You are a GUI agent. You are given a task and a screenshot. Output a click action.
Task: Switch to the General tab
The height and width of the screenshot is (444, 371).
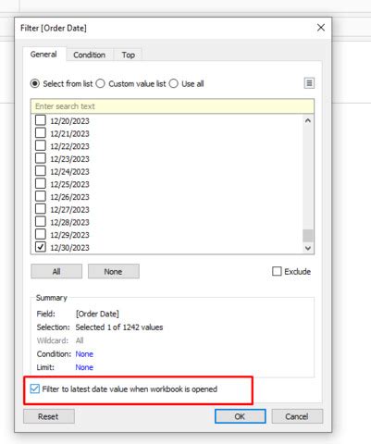43,55
